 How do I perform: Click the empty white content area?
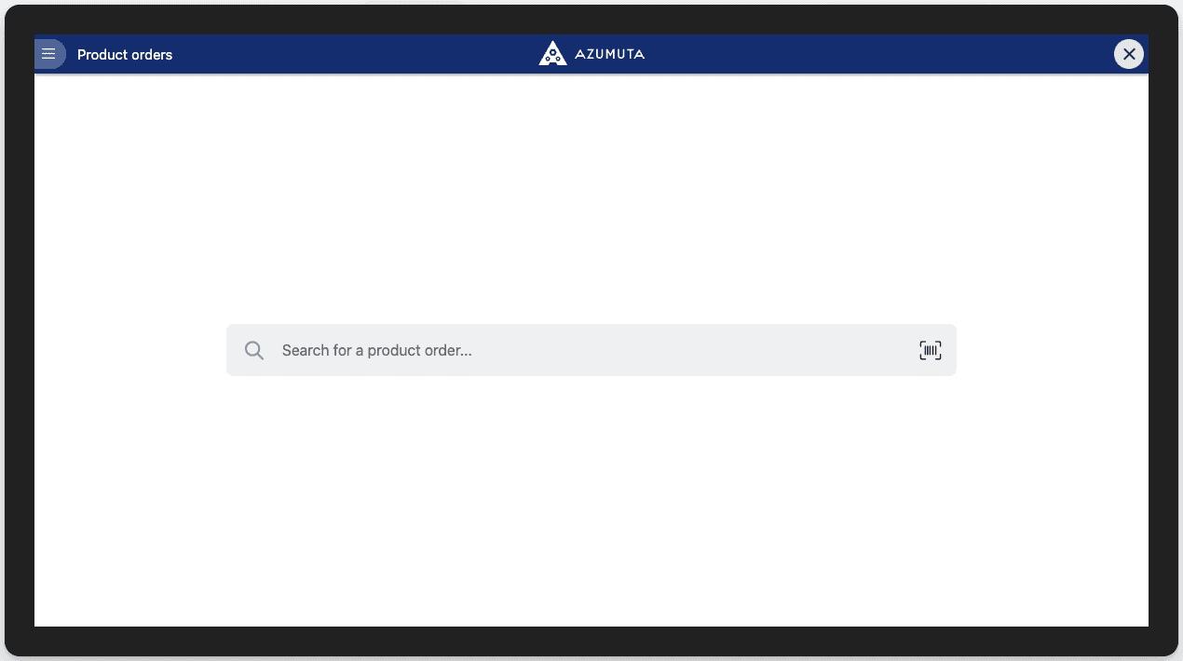point(591,512)
